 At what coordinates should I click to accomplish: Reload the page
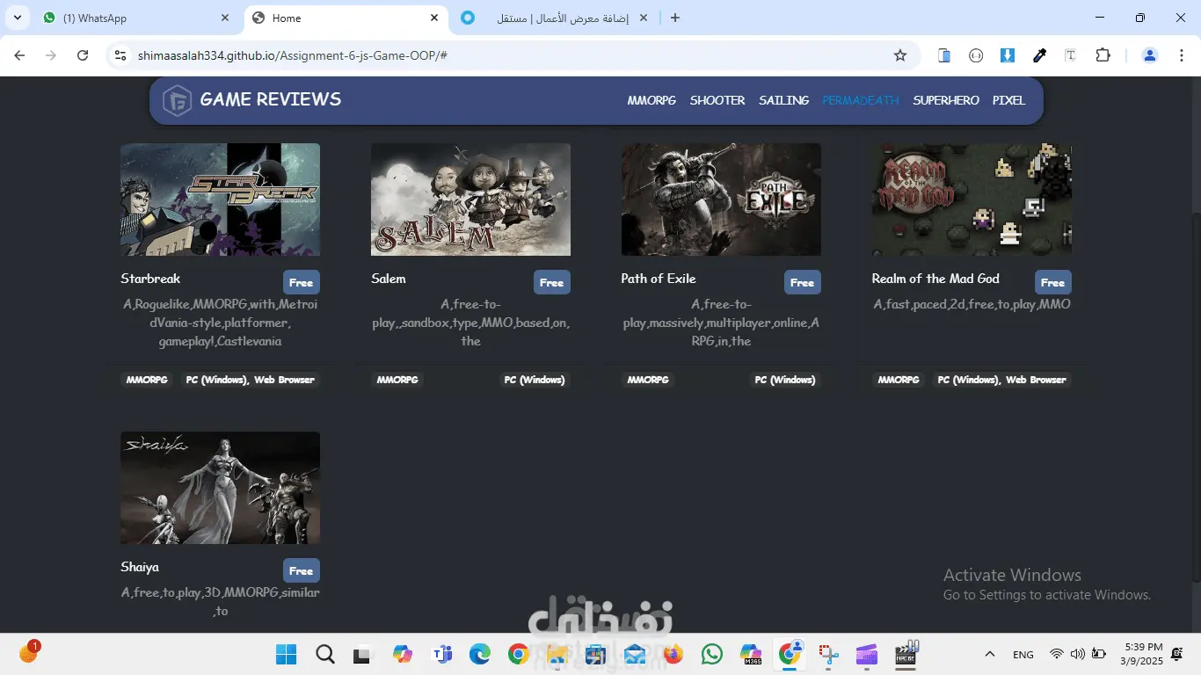(x=83, y=55)
